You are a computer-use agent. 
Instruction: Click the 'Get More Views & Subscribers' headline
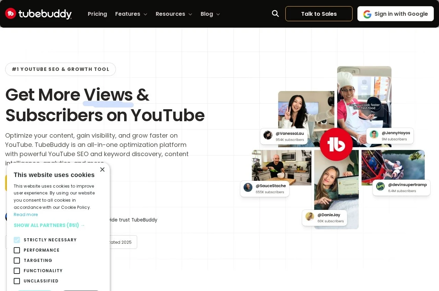point(105,105)
